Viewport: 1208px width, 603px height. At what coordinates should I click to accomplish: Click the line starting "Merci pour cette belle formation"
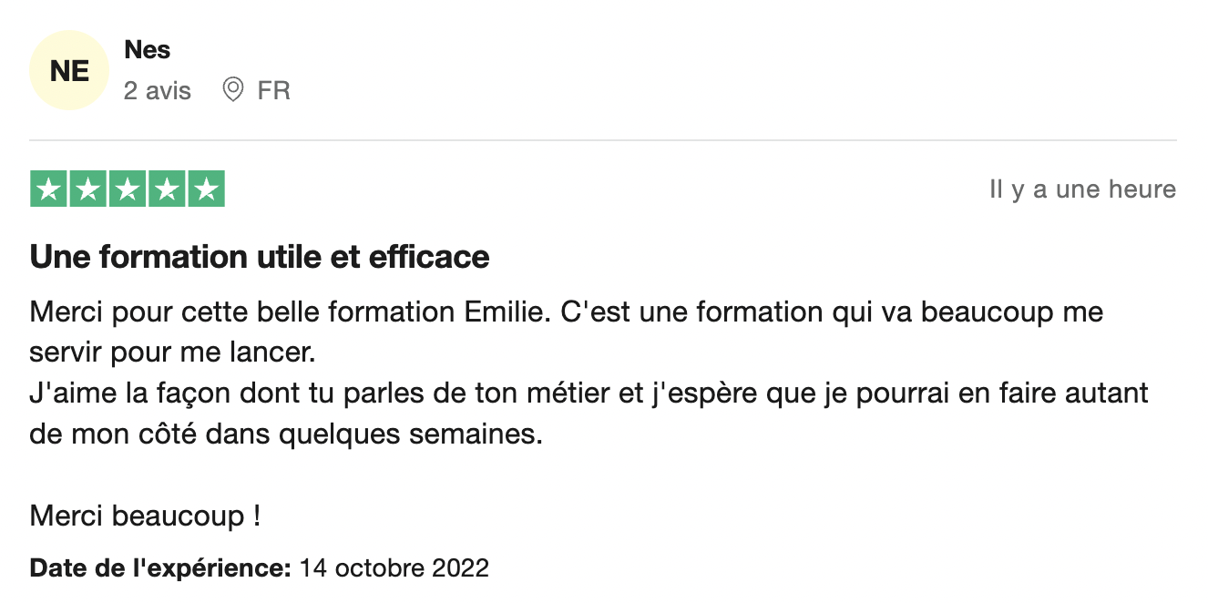pyautogui.click(x=565, y=312)
